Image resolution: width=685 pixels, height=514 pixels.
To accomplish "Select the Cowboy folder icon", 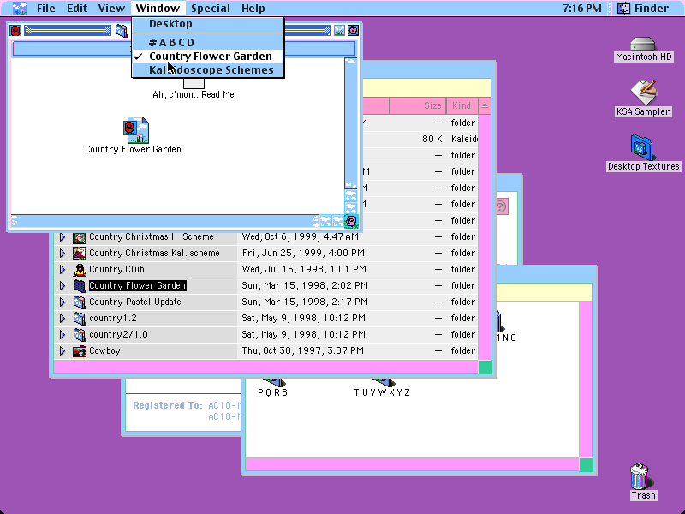I will pos(80,350).
